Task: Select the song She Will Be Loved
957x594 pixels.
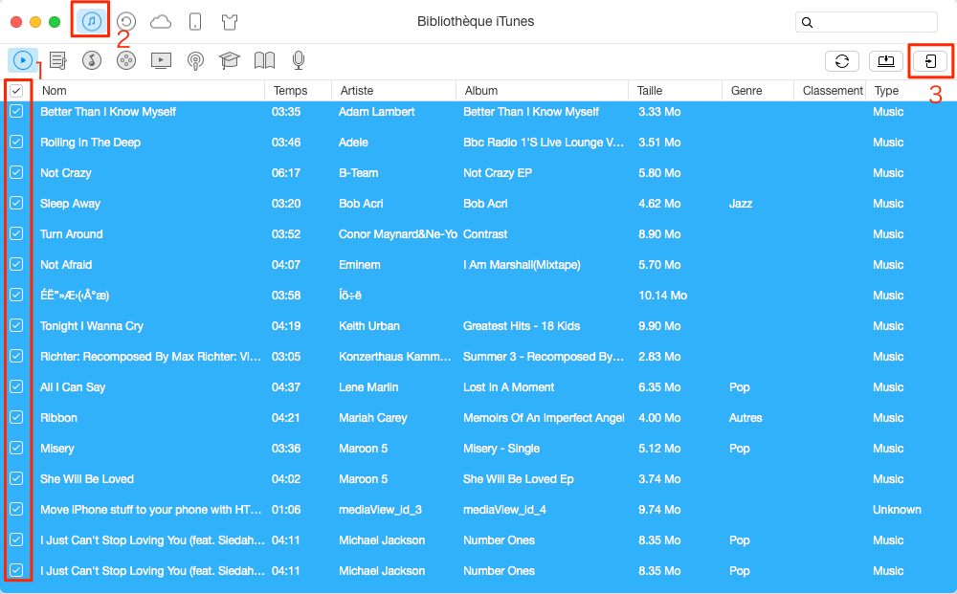Action: pyautogui.click(x=87, y=478)
